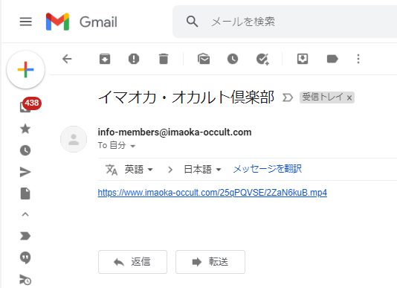This screenshot has width=397, height=288.
Task: Click メッセージを翻訳 link
Action: pos(268,169)
